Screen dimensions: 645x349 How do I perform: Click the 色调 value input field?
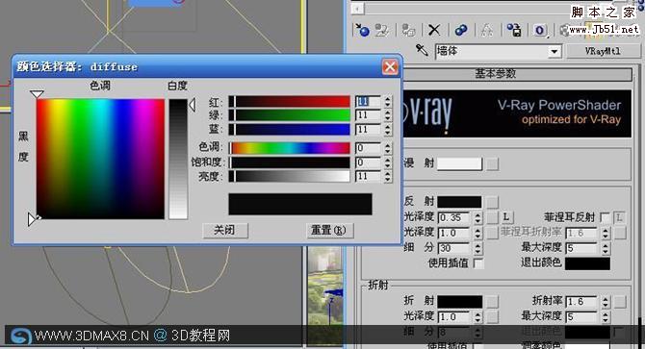[369, 148]
